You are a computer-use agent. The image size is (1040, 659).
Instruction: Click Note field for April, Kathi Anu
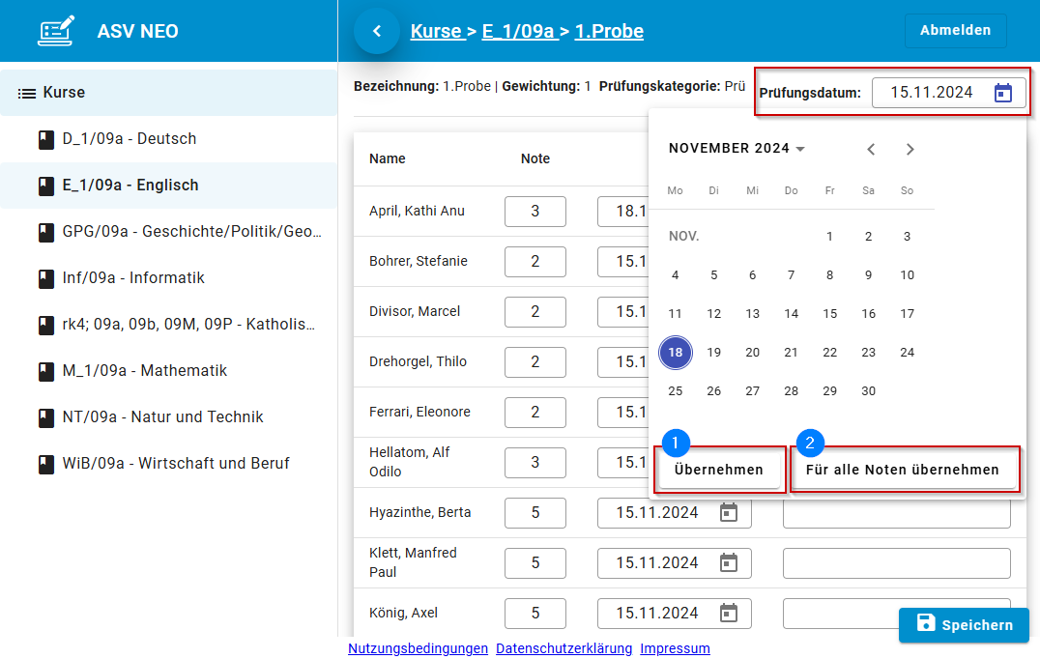[535, 212]
